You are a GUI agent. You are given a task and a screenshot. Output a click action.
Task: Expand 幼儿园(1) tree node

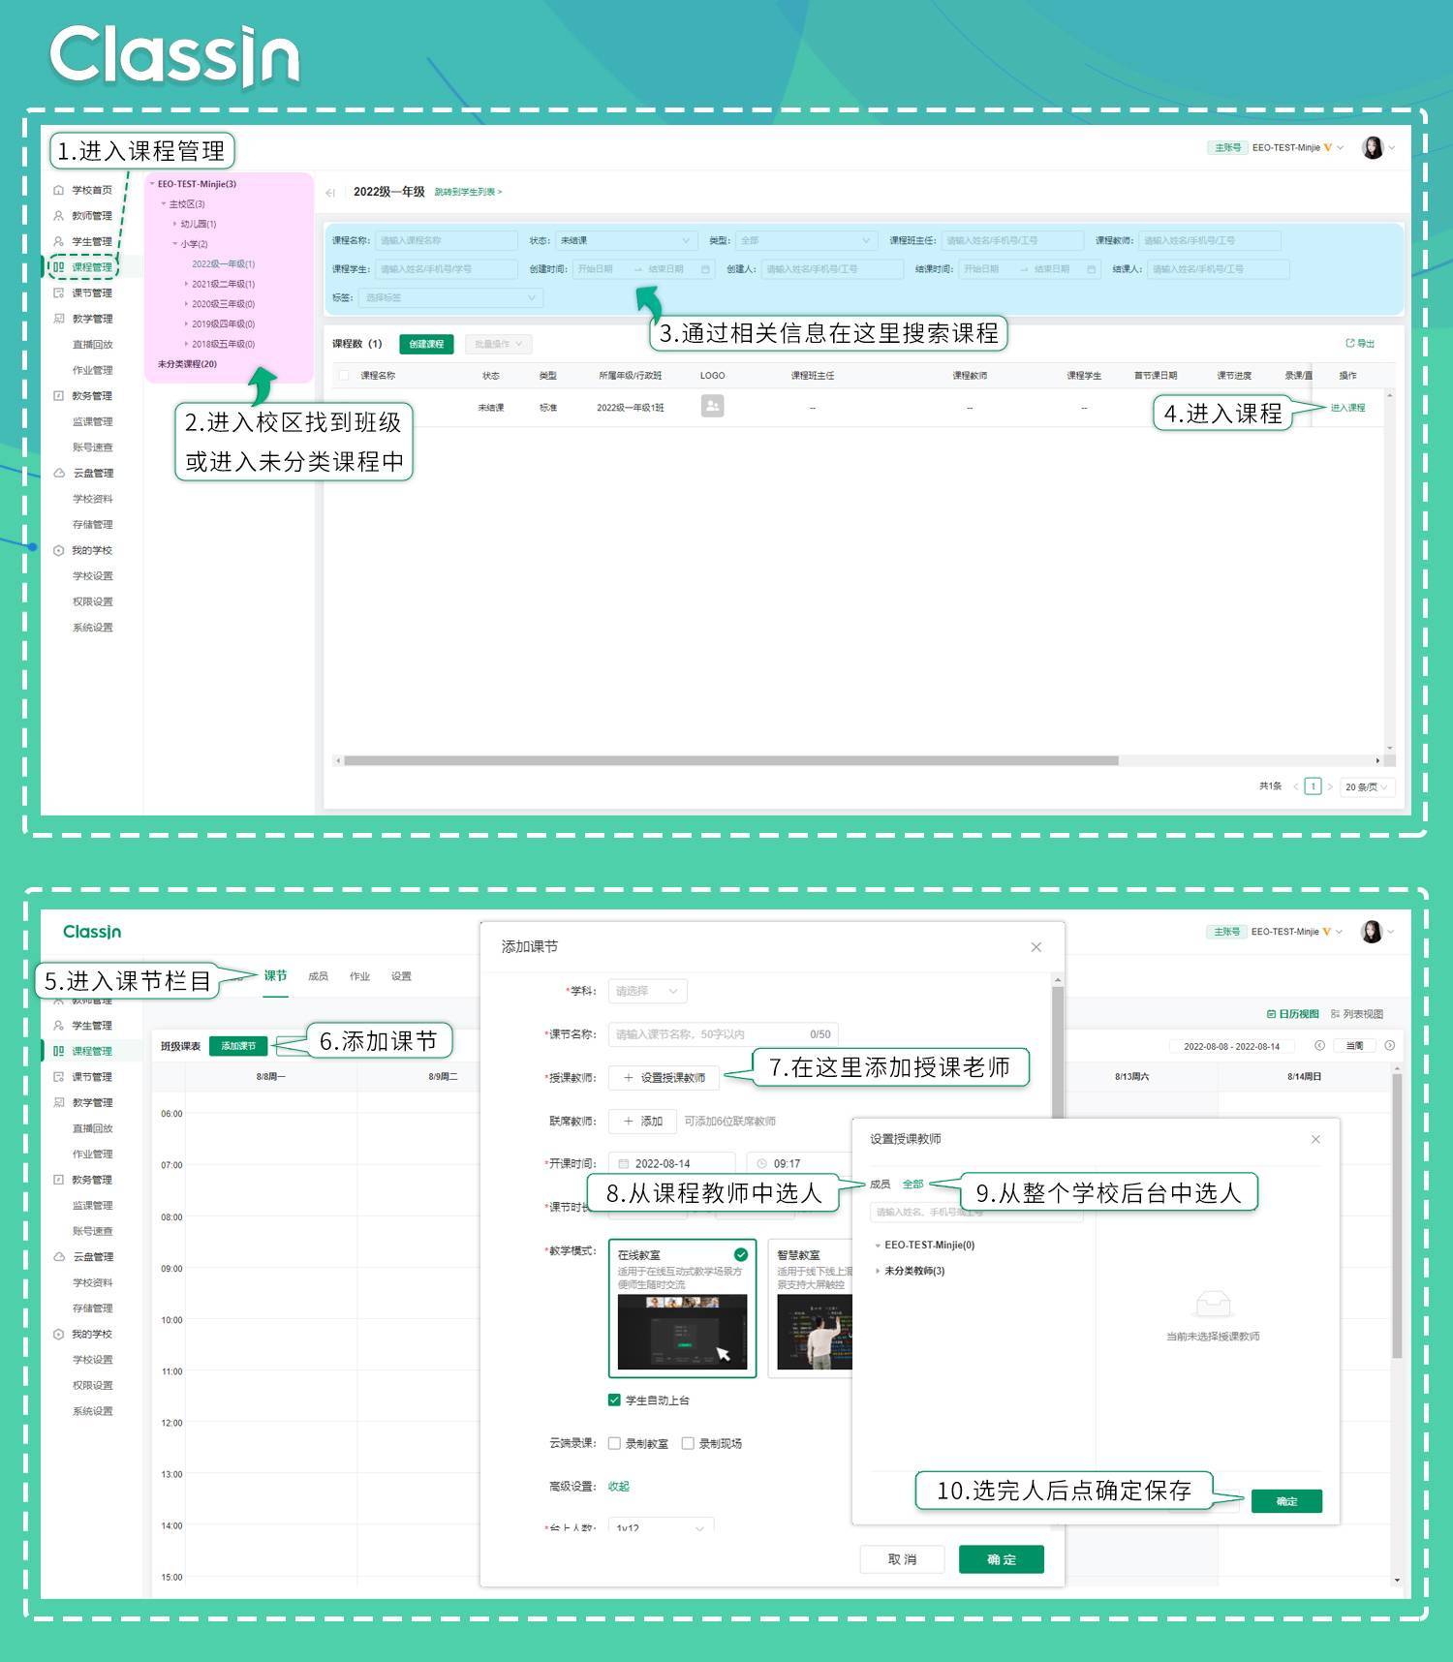click(x=175, y=224)
